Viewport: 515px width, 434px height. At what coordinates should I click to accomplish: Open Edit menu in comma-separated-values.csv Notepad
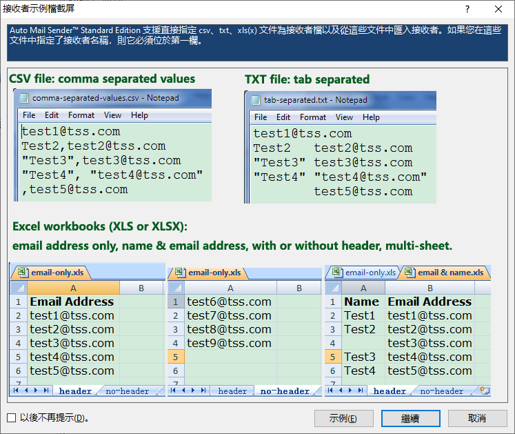[x=52, y=115]
